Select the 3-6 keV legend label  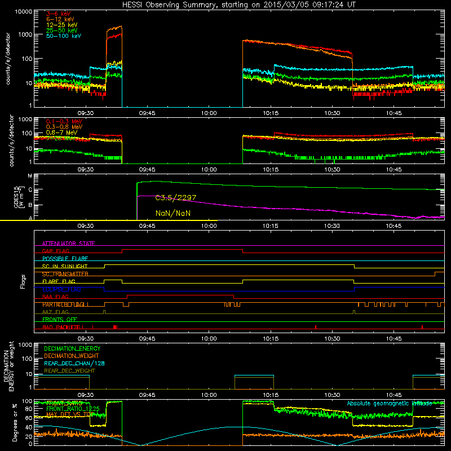point(58,14)
